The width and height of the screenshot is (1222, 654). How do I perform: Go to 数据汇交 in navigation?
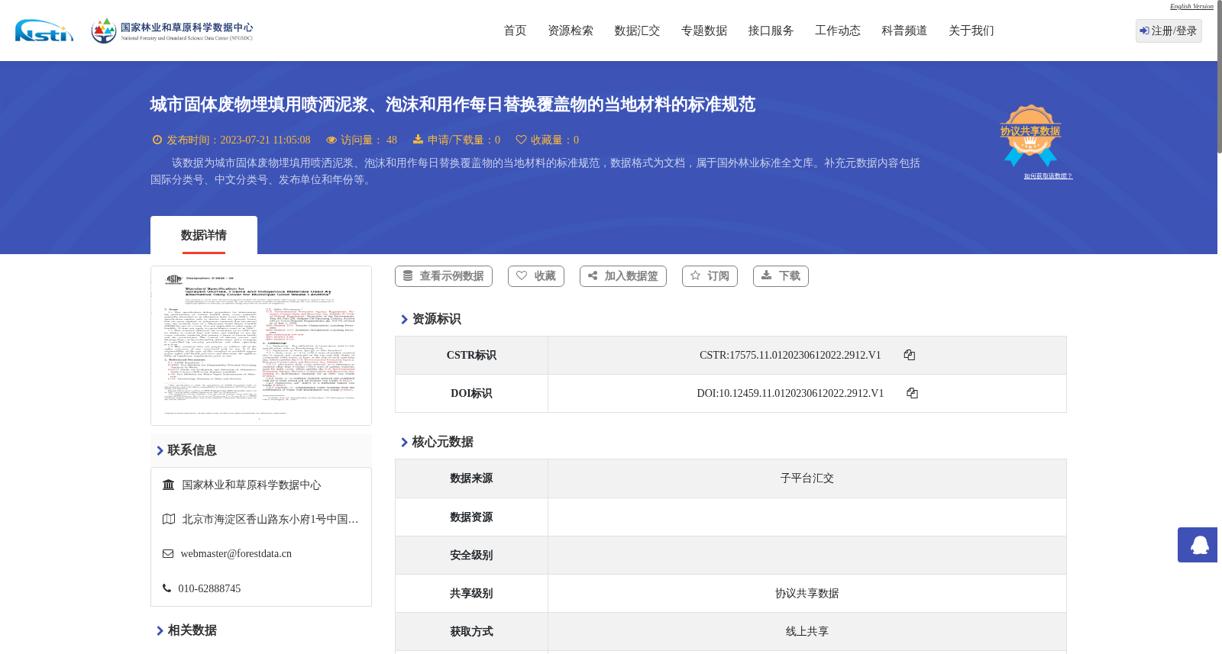point(637,31)
